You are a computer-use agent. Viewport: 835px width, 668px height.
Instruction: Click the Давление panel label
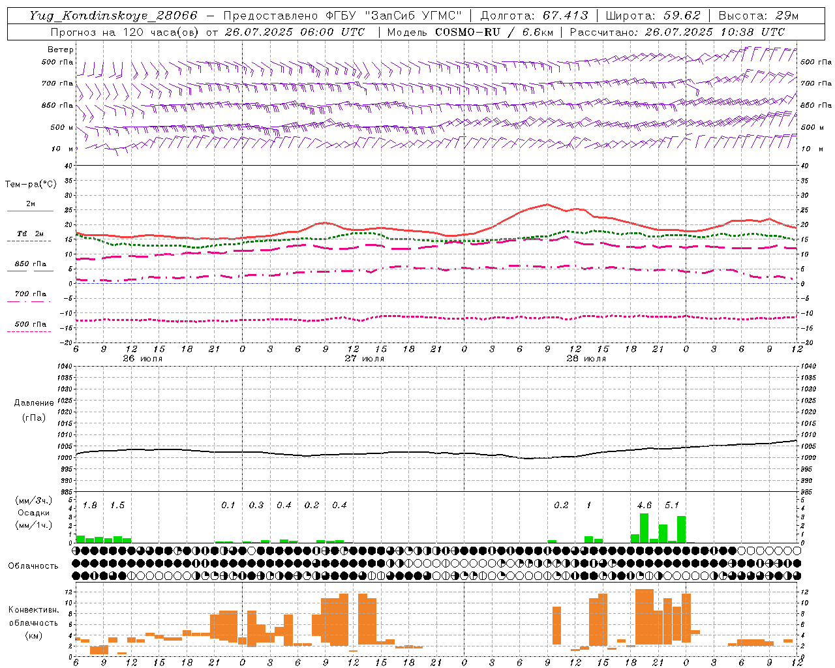click(x=34, y=403)
